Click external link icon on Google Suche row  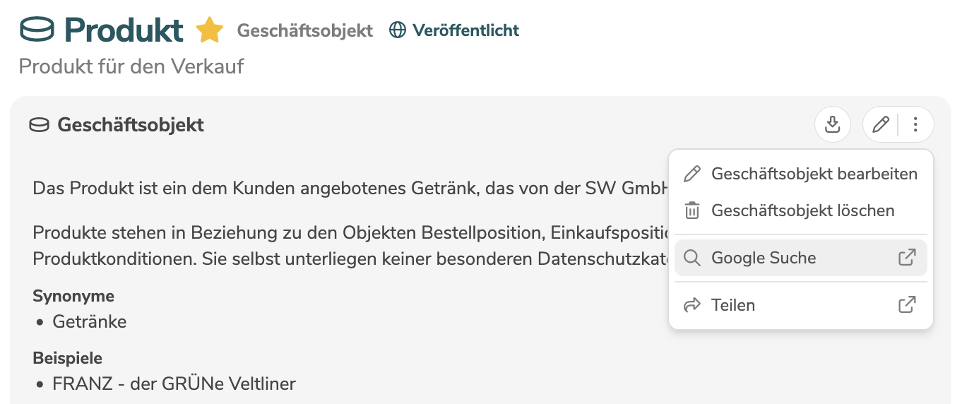click(x=907, y=258)
